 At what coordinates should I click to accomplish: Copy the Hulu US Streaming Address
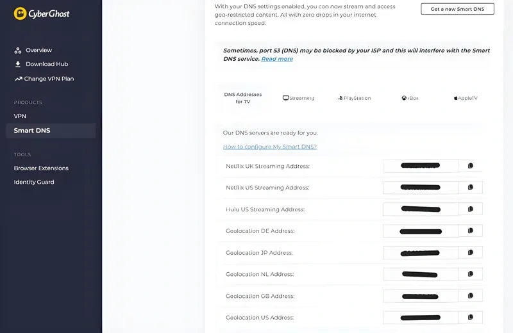click(x=471, y=209)
